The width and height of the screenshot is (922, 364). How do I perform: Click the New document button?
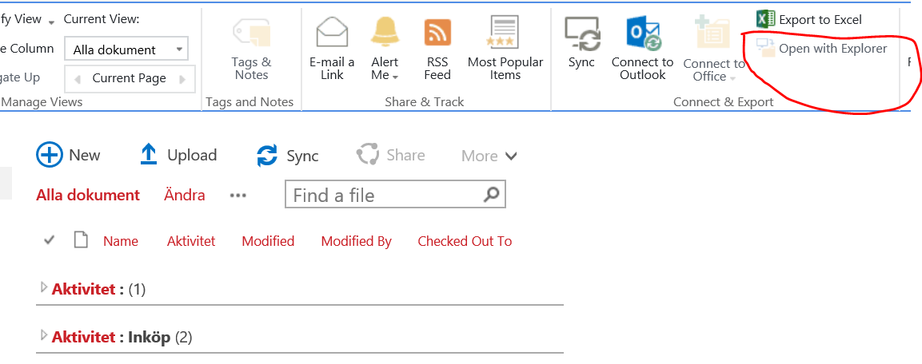coord(68,155)
